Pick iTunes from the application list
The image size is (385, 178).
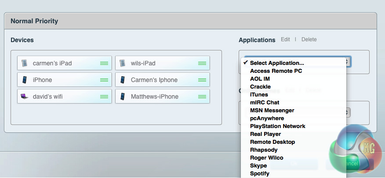pyautogui.click(x=259, y=95)
